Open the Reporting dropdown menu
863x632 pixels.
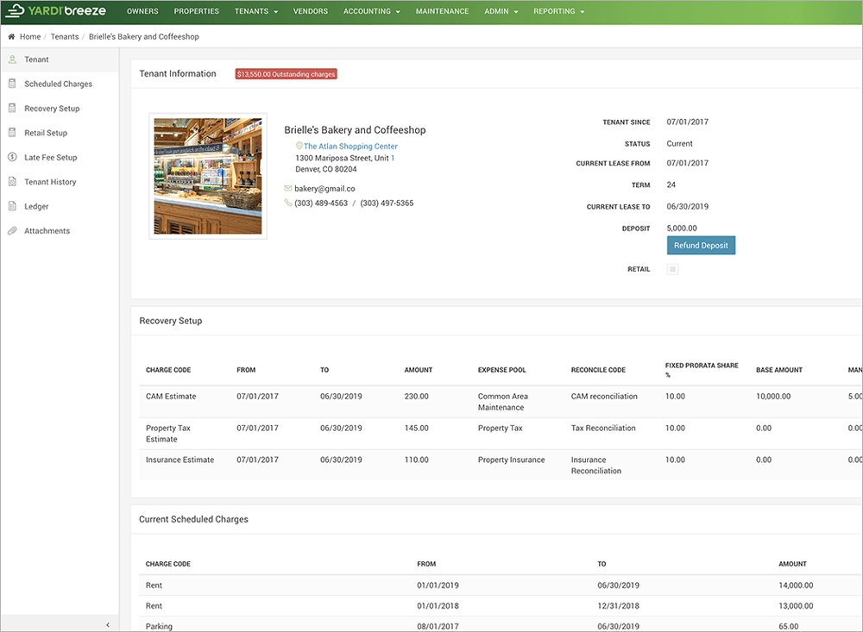click(558, 11)
